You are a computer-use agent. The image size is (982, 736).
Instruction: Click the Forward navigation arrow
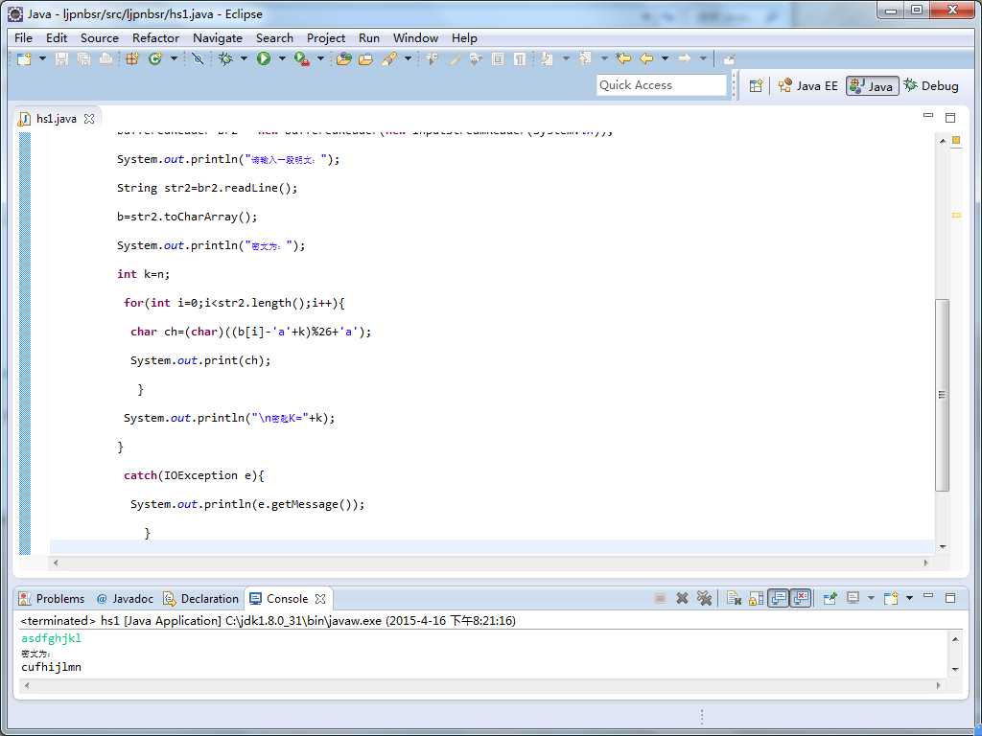[685, 58]
